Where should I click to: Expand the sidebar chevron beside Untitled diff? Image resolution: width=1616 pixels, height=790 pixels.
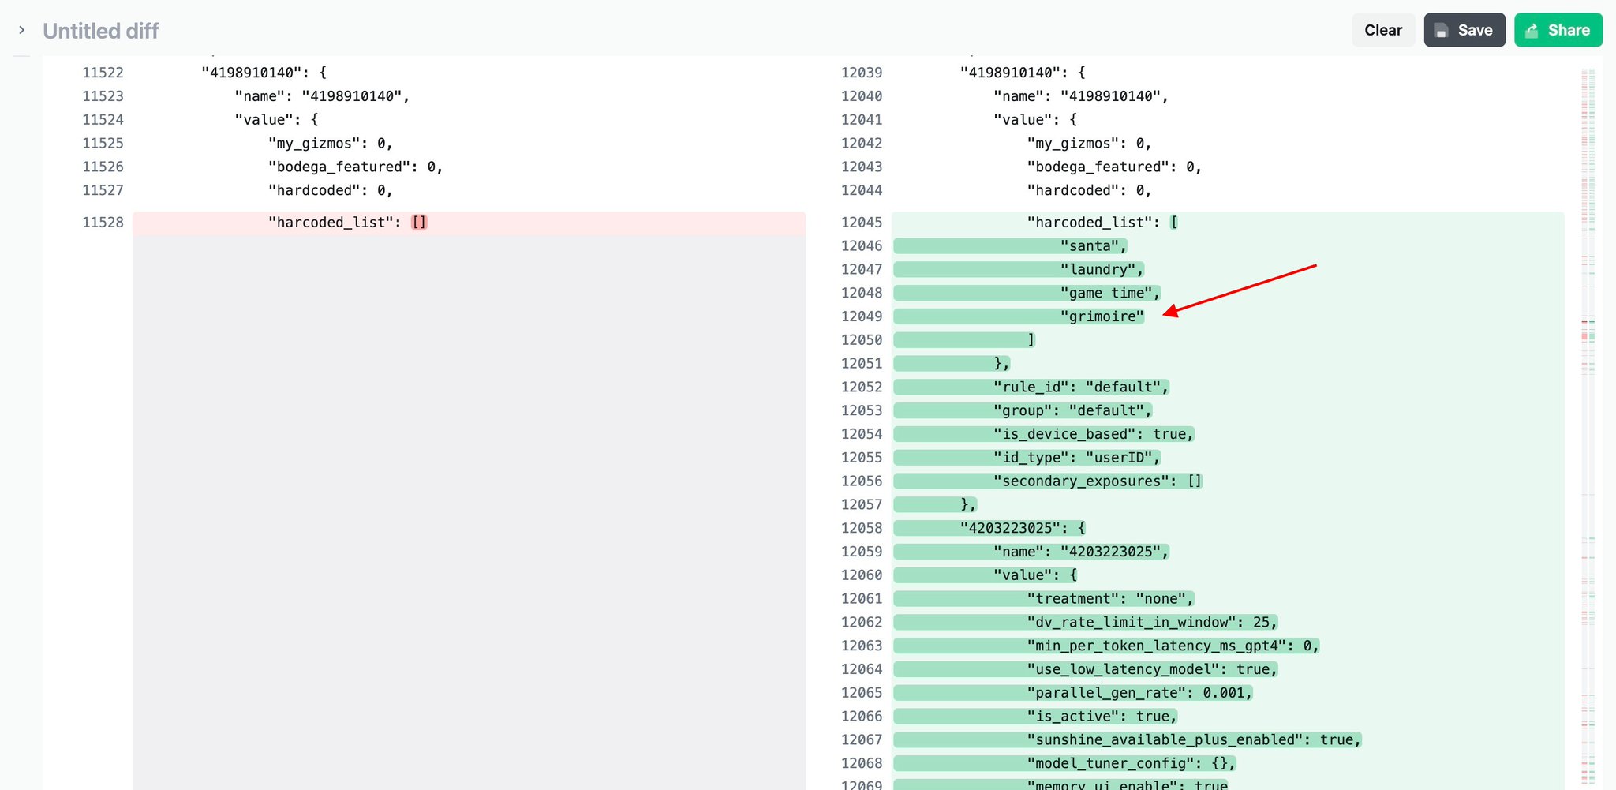coord(21,30)
